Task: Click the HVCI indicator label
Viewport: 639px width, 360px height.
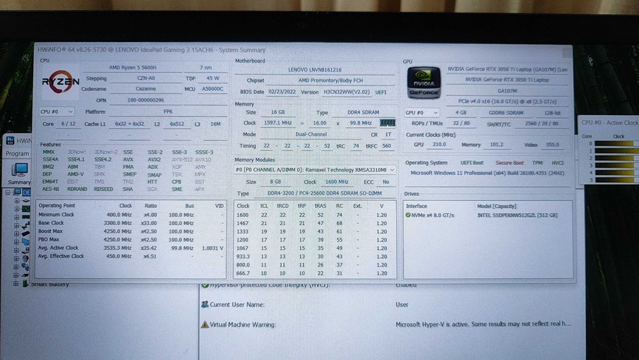Action: point(557,162)
